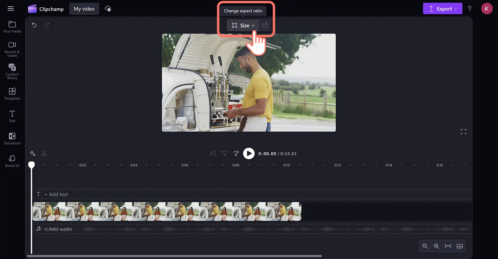Screen dimensions: 498x259
Task: Click Add text on the timeline
Action: (56, 194)
